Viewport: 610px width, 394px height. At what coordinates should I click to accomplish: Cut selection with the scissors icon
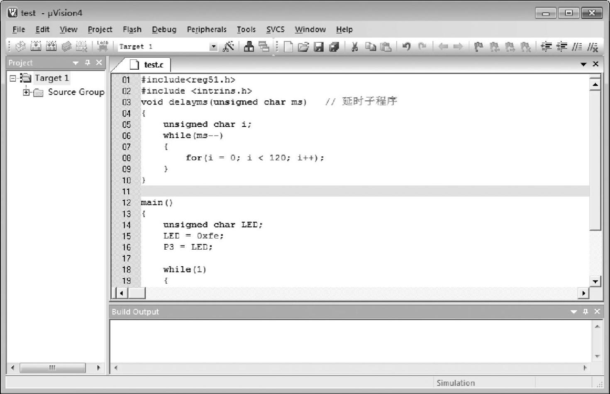[x=355, y=46]
